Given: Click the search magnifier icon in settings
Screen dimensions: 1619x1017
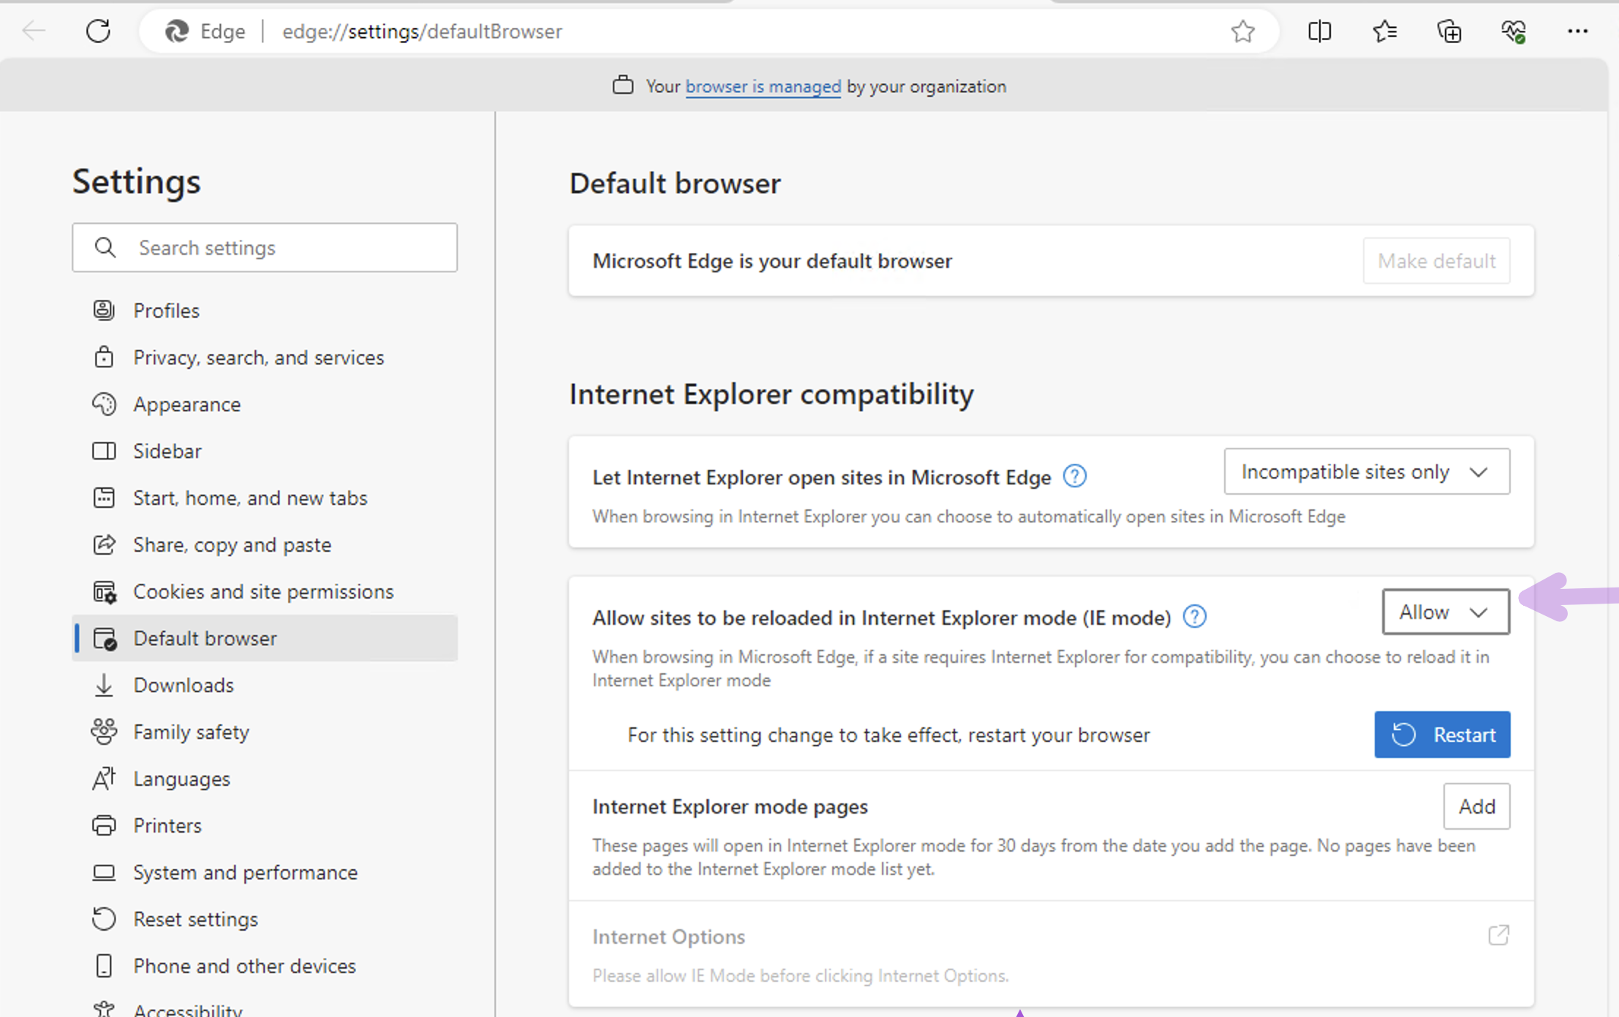Looking at the screenshot, I should point(105,247).
